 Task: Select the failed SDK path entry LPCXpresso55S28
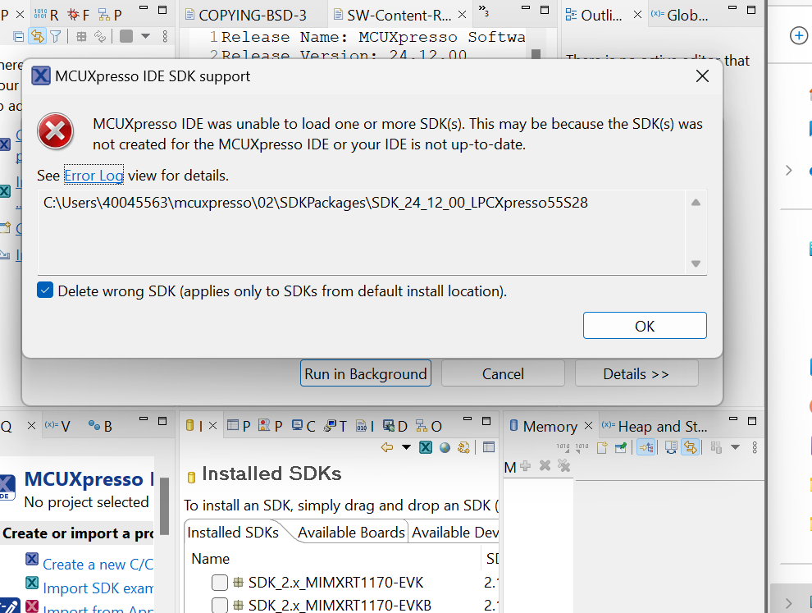tap(316, 203)
